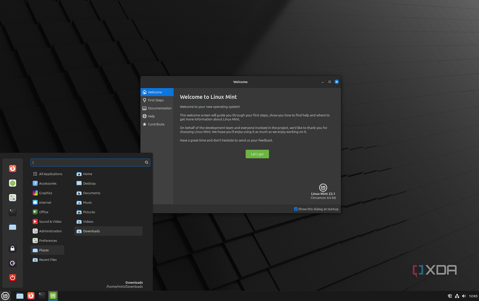The image size is (479, 301).
Task: Launch Firefox from the bottom panel
Action: [x=31, y=296]
